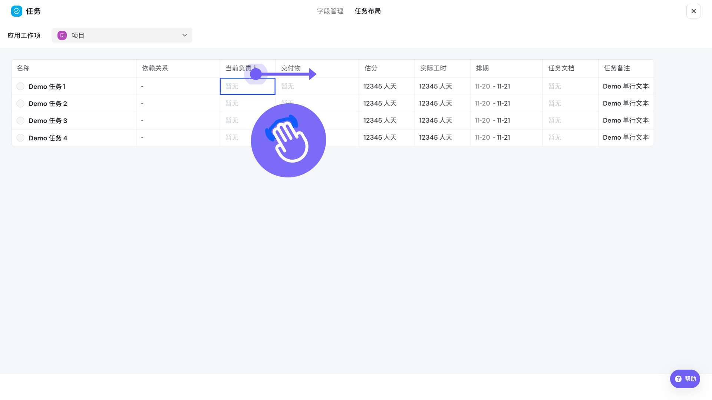Click the 任务文档 暂无 cell for Demo 任务 4
Image resolution: width=712 pixels, height=400 pixels.
coord(570,138)
